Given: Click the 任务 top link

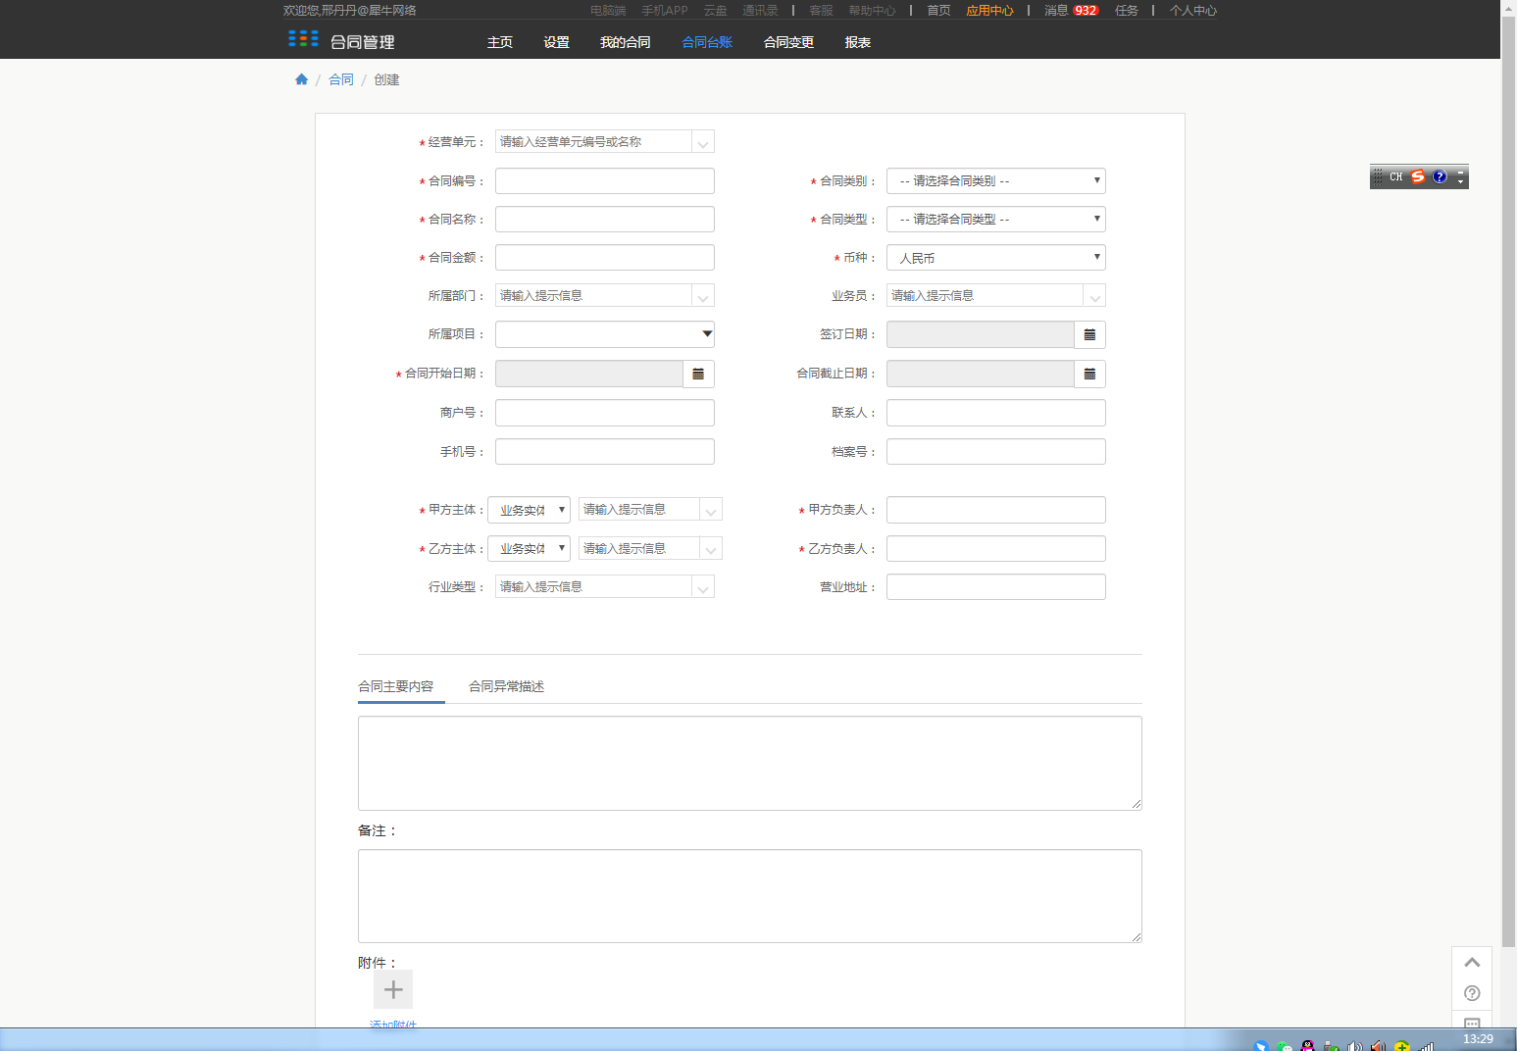Looking at the screenshot, I should (1127, 10).
